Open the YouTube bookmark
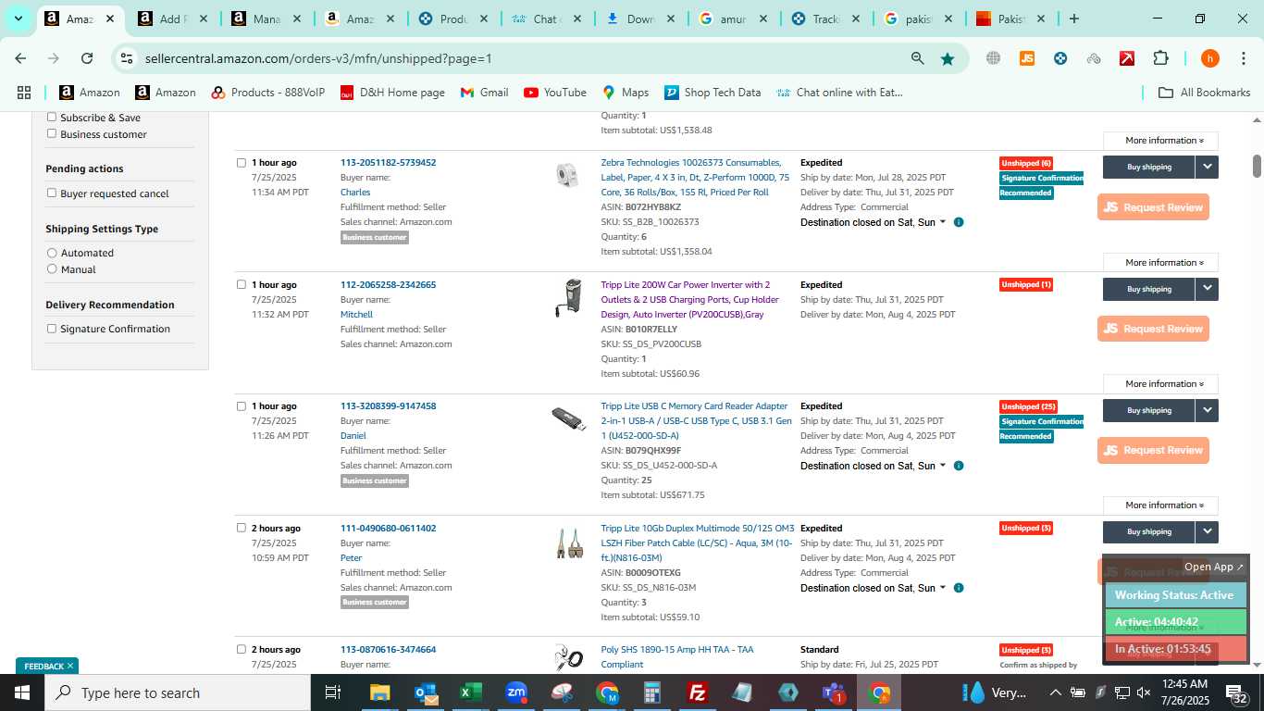This screenshot has width=1264, height=711. (x=555, y=93)
